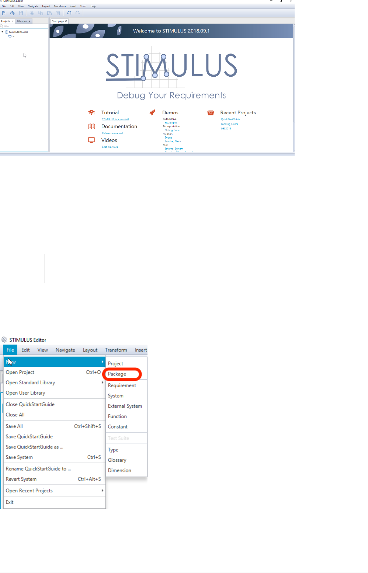Open the View menu in the top window
Viewport: 368px width, 573px height.
coord(21,6)
